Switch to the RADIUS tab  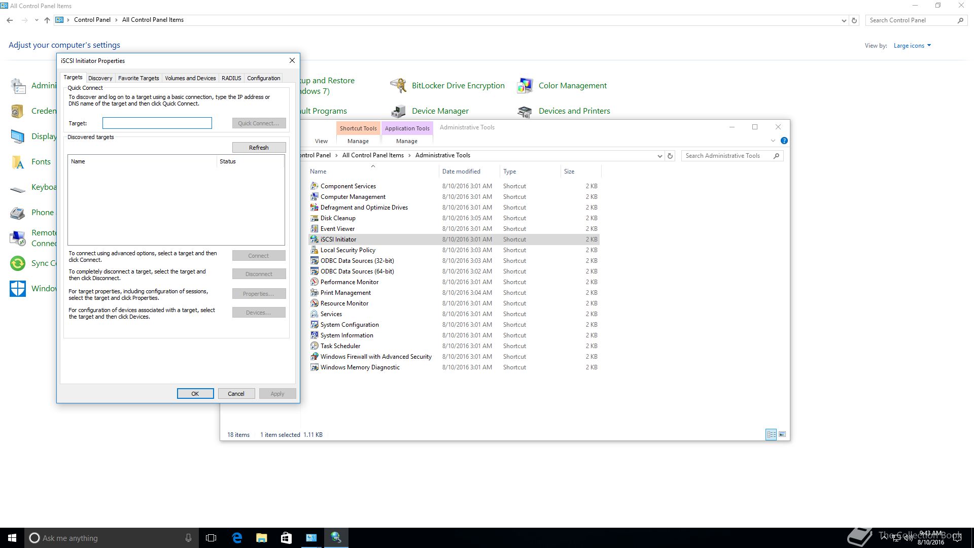231,78
